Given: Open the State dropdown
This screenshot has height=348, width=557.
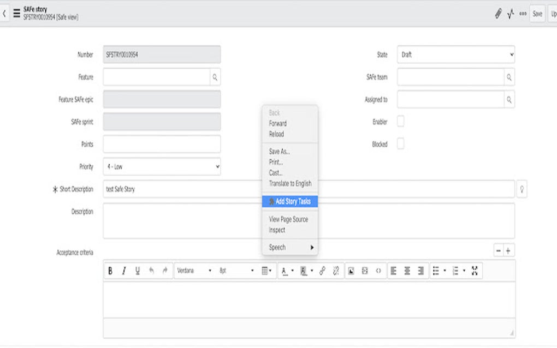Looking at the screenshot, I should pyautogui.click(x=455, y=55).
